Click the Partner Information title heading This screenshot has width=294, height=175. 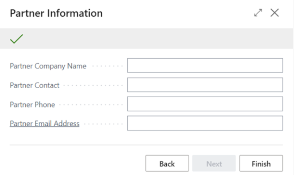point(56,13)
